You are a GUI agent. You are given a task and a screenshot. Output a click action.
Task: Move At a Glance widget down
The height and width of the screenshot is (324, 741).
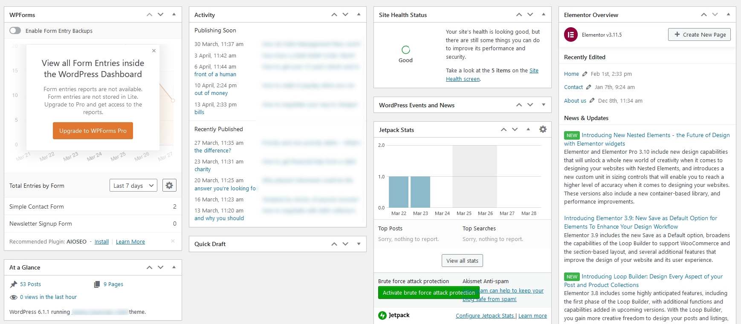161,267
